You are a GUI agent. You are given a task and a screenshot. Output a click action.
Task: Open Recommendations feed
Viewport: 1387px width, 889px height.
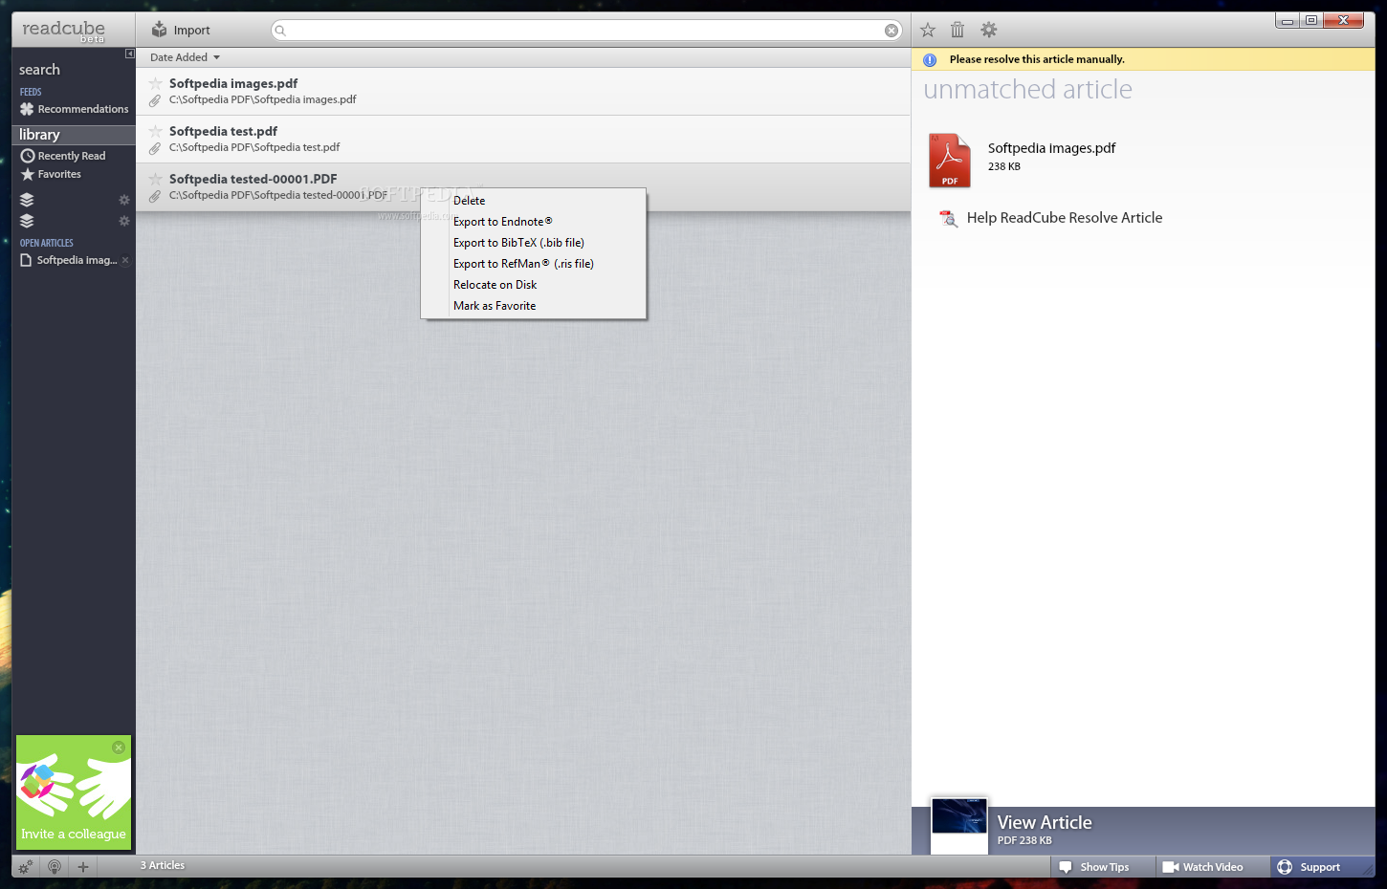click(x=74, y=109)
